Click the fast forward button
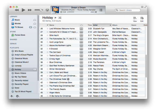Viewport: 156px width, 111px height. (x=30, y=10)
